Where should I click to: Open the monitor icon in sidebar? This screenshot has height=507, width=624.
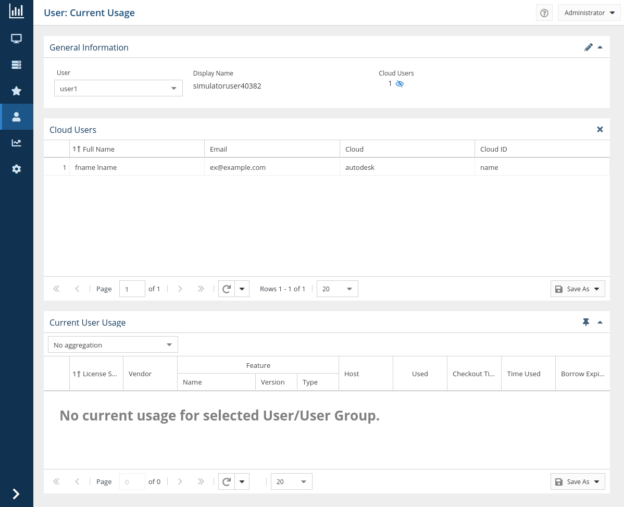[16, 39]
